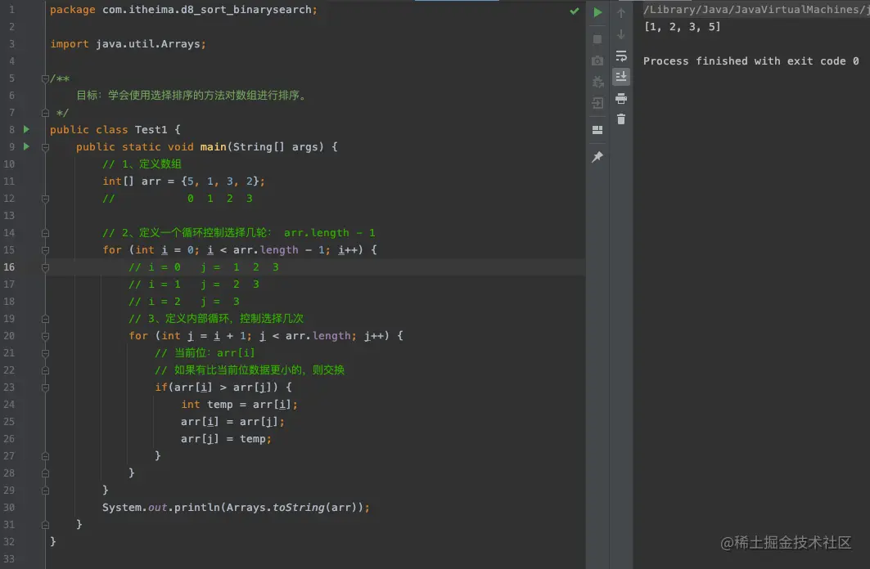870x569 pixels.
Task: Click fold end marker at line 31
Action: 46,525
